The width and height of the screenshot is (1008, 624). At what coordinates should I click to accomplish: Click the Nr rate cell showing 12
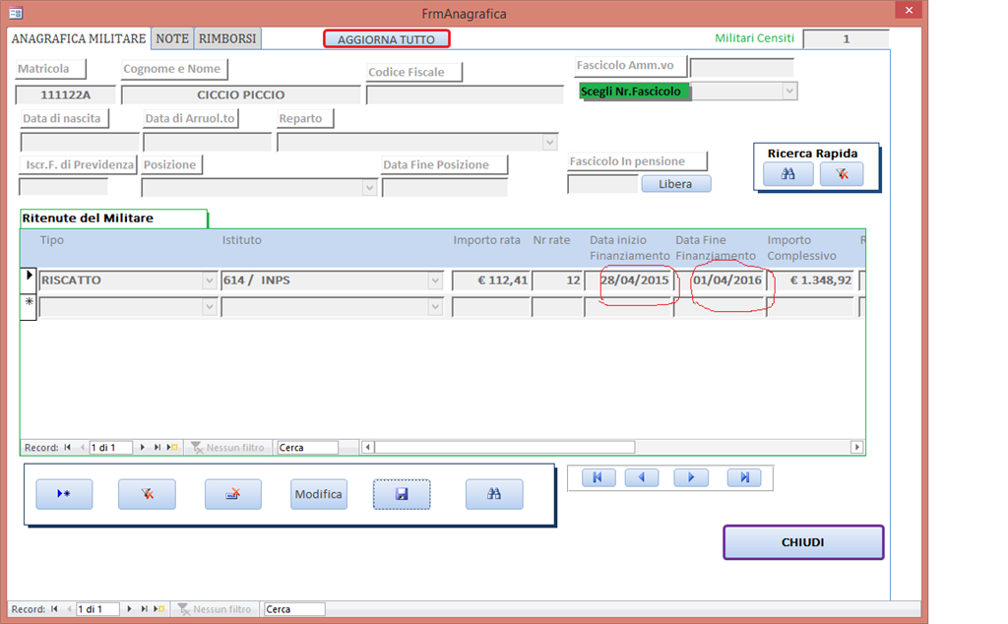pyautogui.click(x=558, y=281)
